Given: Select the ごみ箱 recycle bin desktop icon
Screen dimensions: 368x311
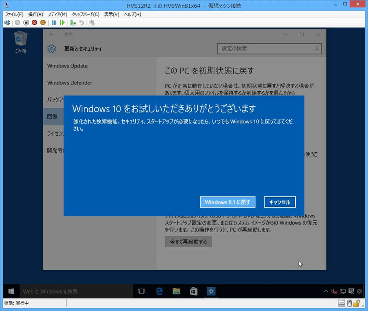Looking at the screenshot, I should click(x=21, y=42).
